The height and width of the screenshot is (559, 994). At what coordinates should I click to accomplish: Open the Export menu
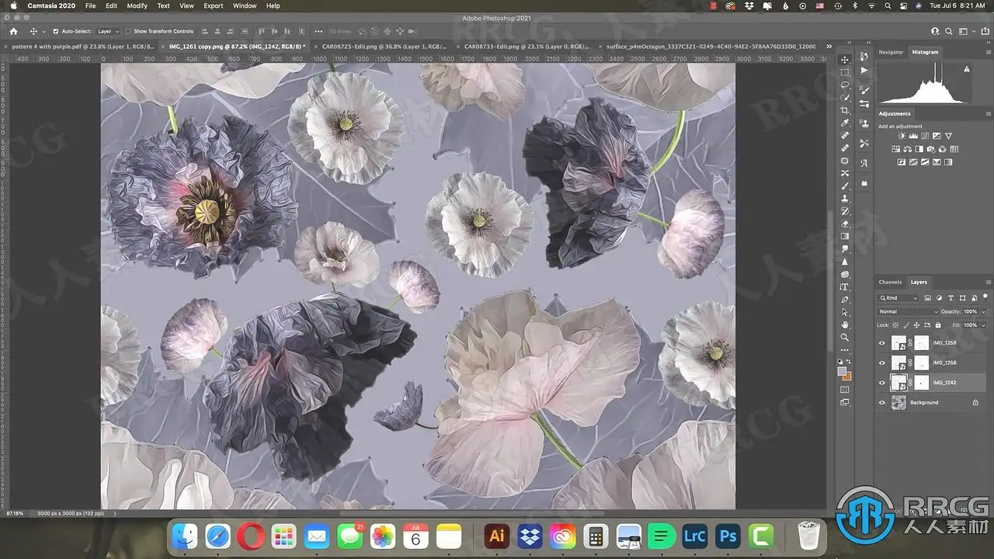pos(214,5)
